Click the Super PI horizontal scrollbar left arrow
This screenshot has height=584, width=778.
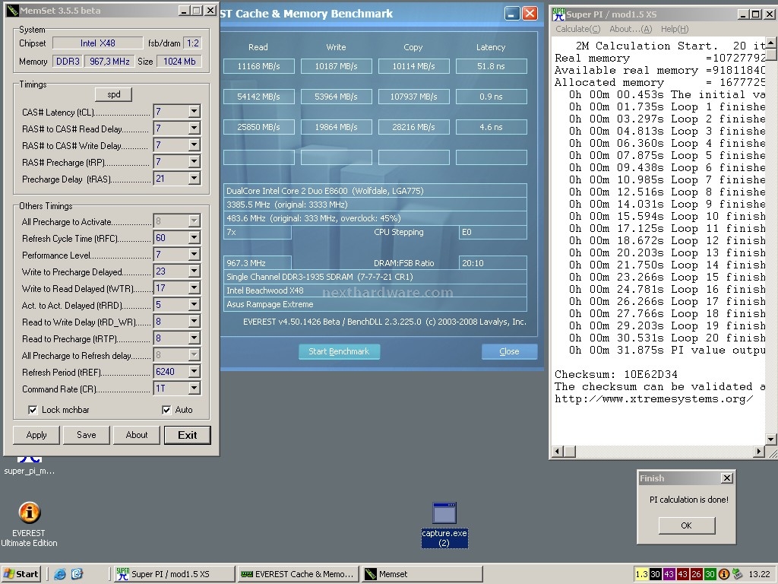pyautogui.click(x=558, y=452)
